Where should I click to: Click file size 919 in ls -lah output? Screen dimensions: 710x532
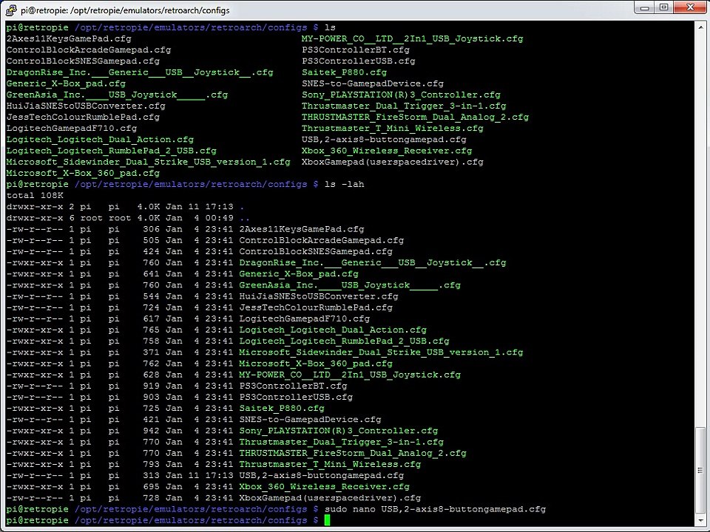tap(151, 386)
